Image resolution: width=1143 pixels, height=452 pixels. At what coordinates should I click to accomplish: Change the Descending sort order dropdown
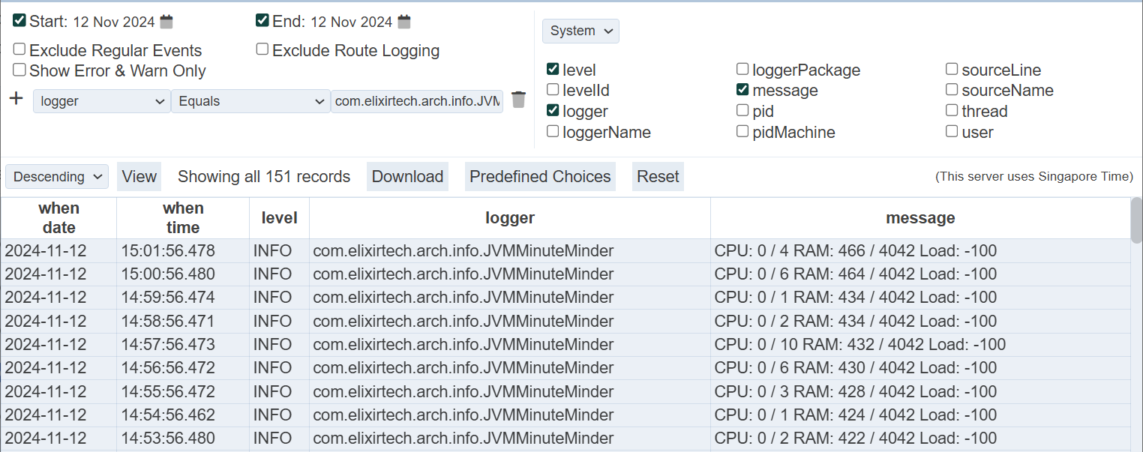click(x=57, y=177)
